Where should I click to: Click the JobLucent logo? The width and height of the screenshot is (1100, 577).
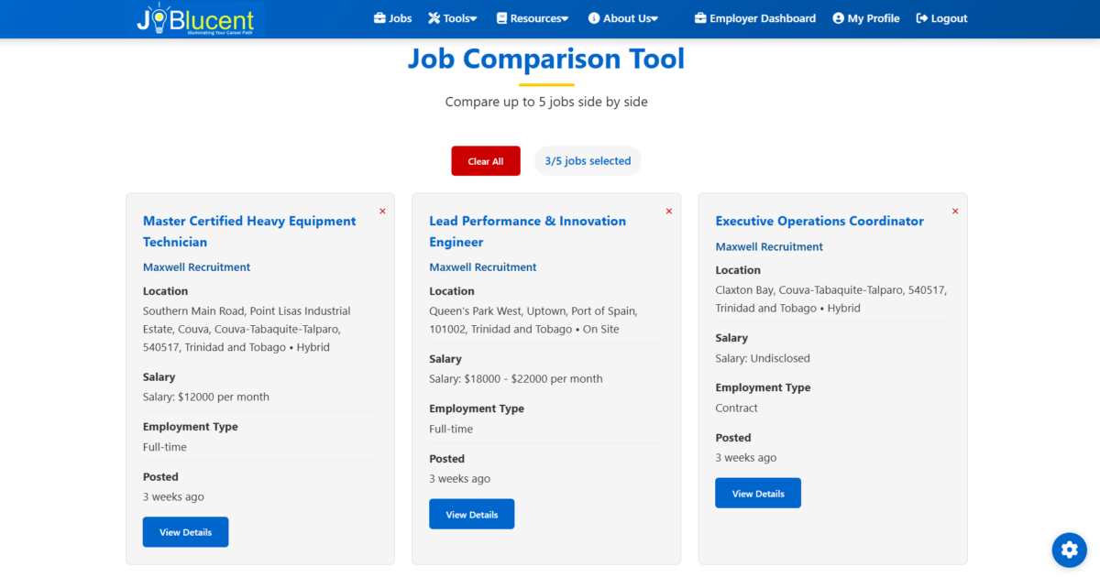[198, 19]
